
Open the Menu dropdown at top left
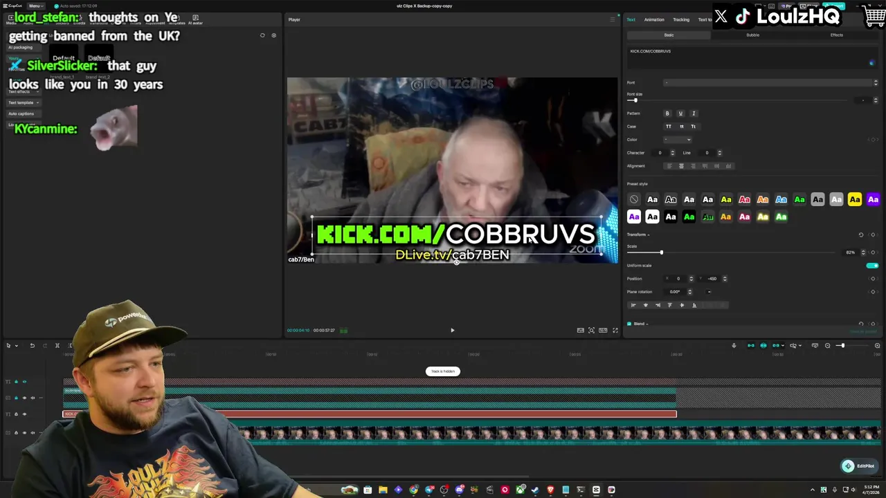click(35, 6)
